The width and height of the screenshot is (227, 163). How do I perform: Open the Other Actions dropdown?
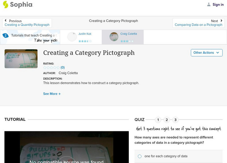click(206, 53)
